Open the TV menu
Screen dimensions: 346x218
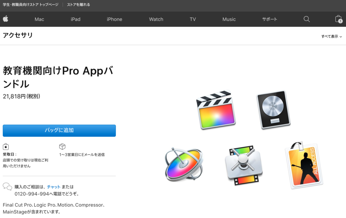[193, 19]
